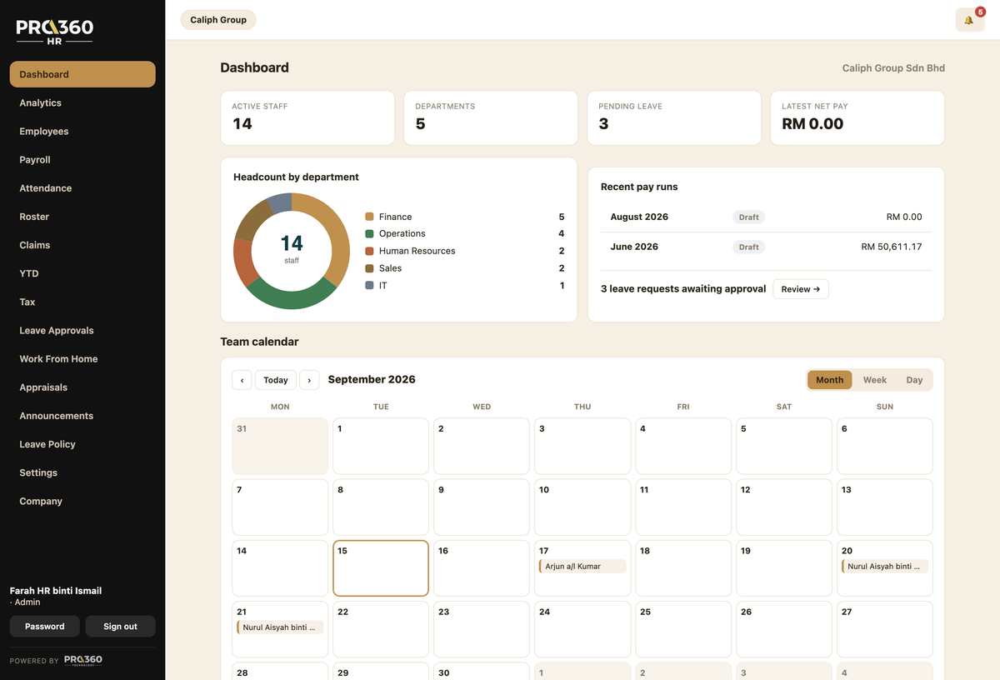Open the Roster page

pos(82,217)
